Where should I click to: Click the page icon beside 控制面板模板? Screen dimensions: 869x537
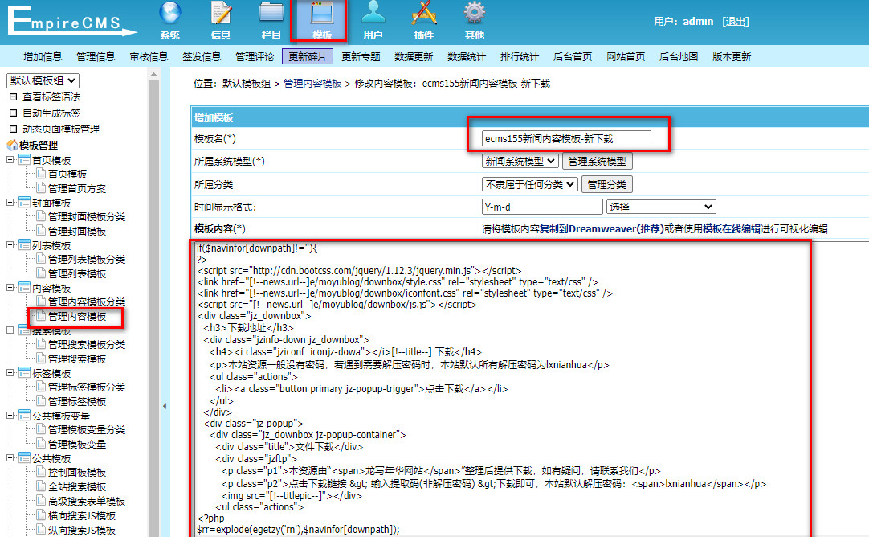click(41, 472)
